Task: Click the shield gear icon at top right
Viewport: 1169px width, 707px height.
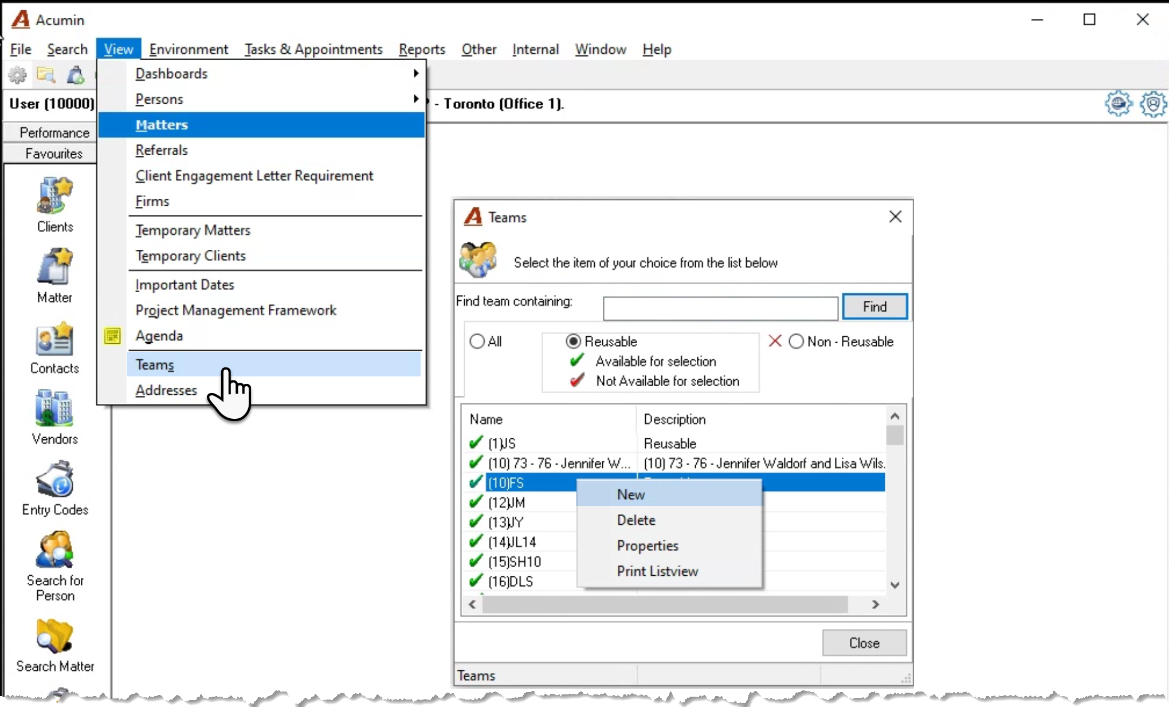Action: [1153, 104]
